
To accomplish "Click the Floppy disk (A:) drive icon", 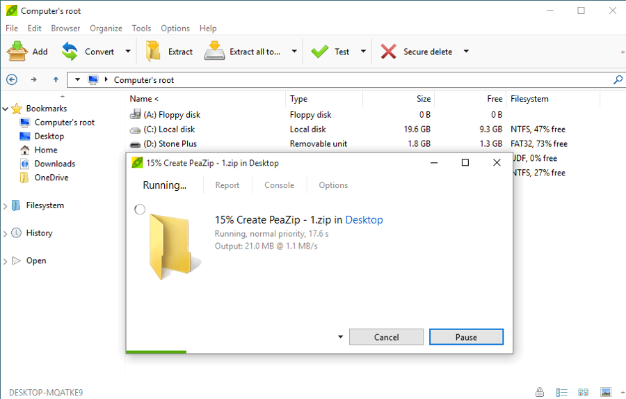I will click(136, 114).
